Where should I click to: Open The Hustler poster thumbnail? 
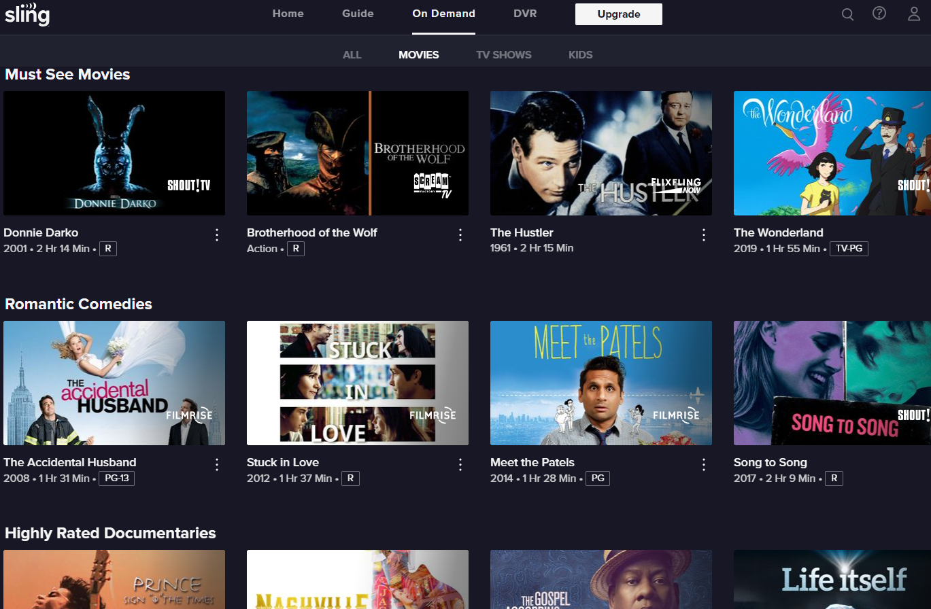[x=601, y=154]
